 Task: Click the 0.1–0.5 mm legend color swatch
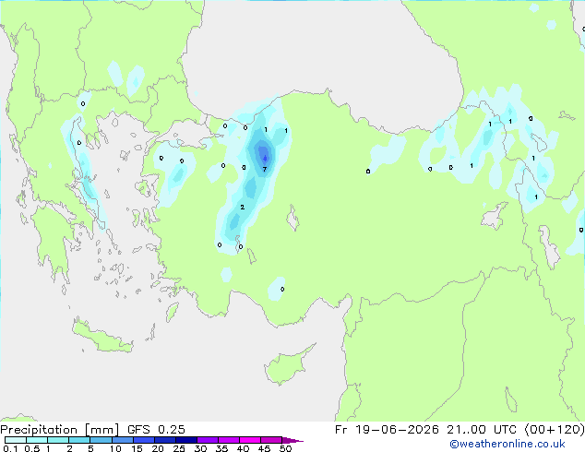click(x=16, y=440)
